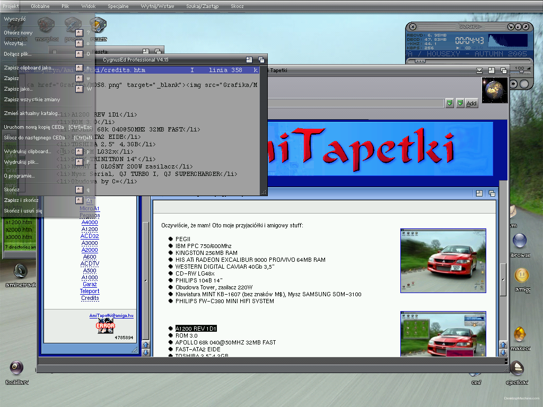543x407 pixels.
Task: Open the Wytnij/Wstaw menu
Action: pyautogui.click(x=157, y=6)
